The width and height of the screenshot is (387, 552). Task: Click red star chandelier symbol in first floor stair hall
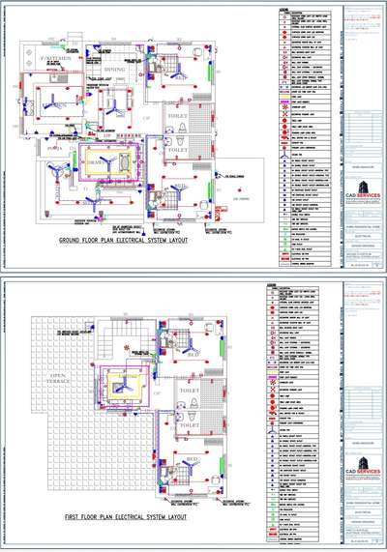click(x=126, y=348)
